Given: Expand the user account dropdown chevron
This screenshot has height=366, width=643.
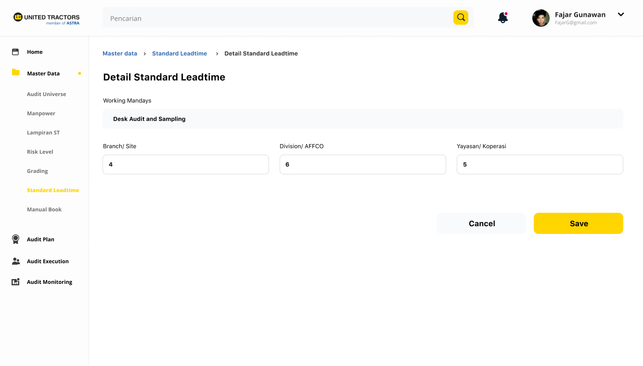Looking at the screenshot, I should 621,14.
